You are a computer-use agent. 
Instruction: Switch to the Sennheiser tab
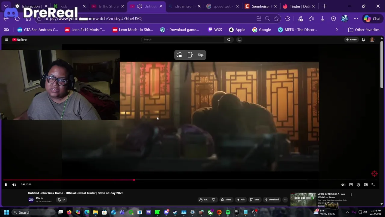260,6
